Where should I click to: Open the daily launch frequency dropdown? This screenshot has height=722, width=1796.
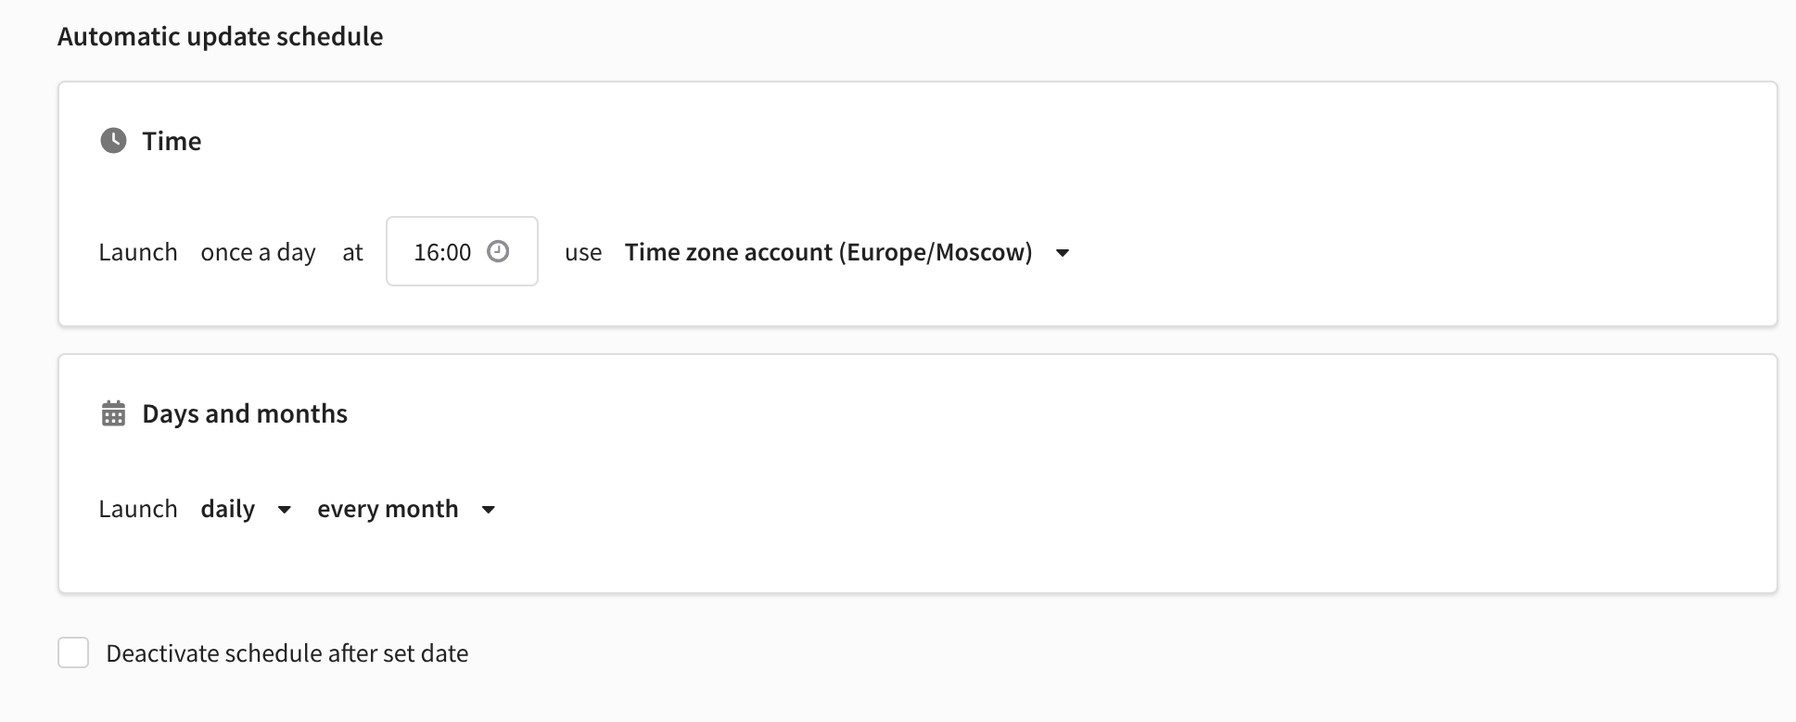tap(228, 509)
